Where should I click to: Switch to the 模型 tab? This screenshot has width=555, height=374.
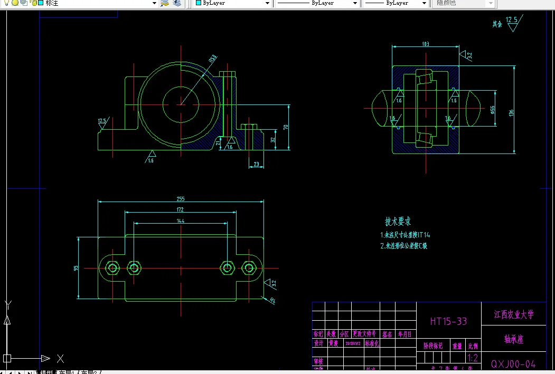[x=46, y=372]
